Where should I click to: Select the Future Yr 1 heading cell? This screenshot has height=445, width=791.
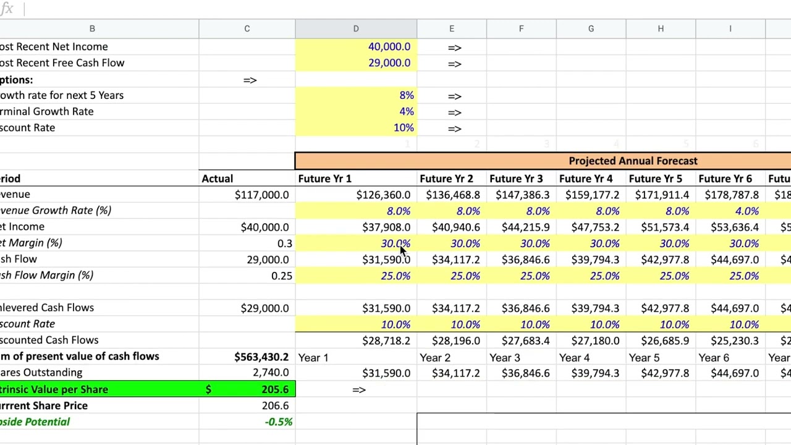tap(356, 179)
